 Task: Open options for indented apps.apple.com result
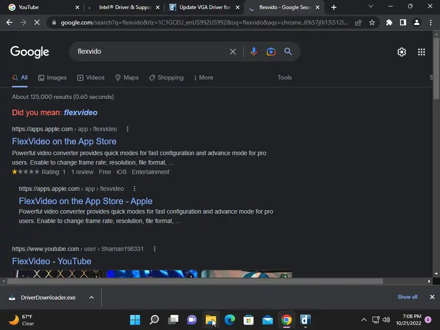(x=134, y=189)
